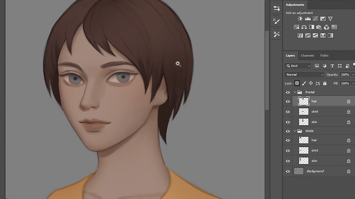Hide the shirt layer in MAIN group

pyautogui.click(x=288, y=151)
